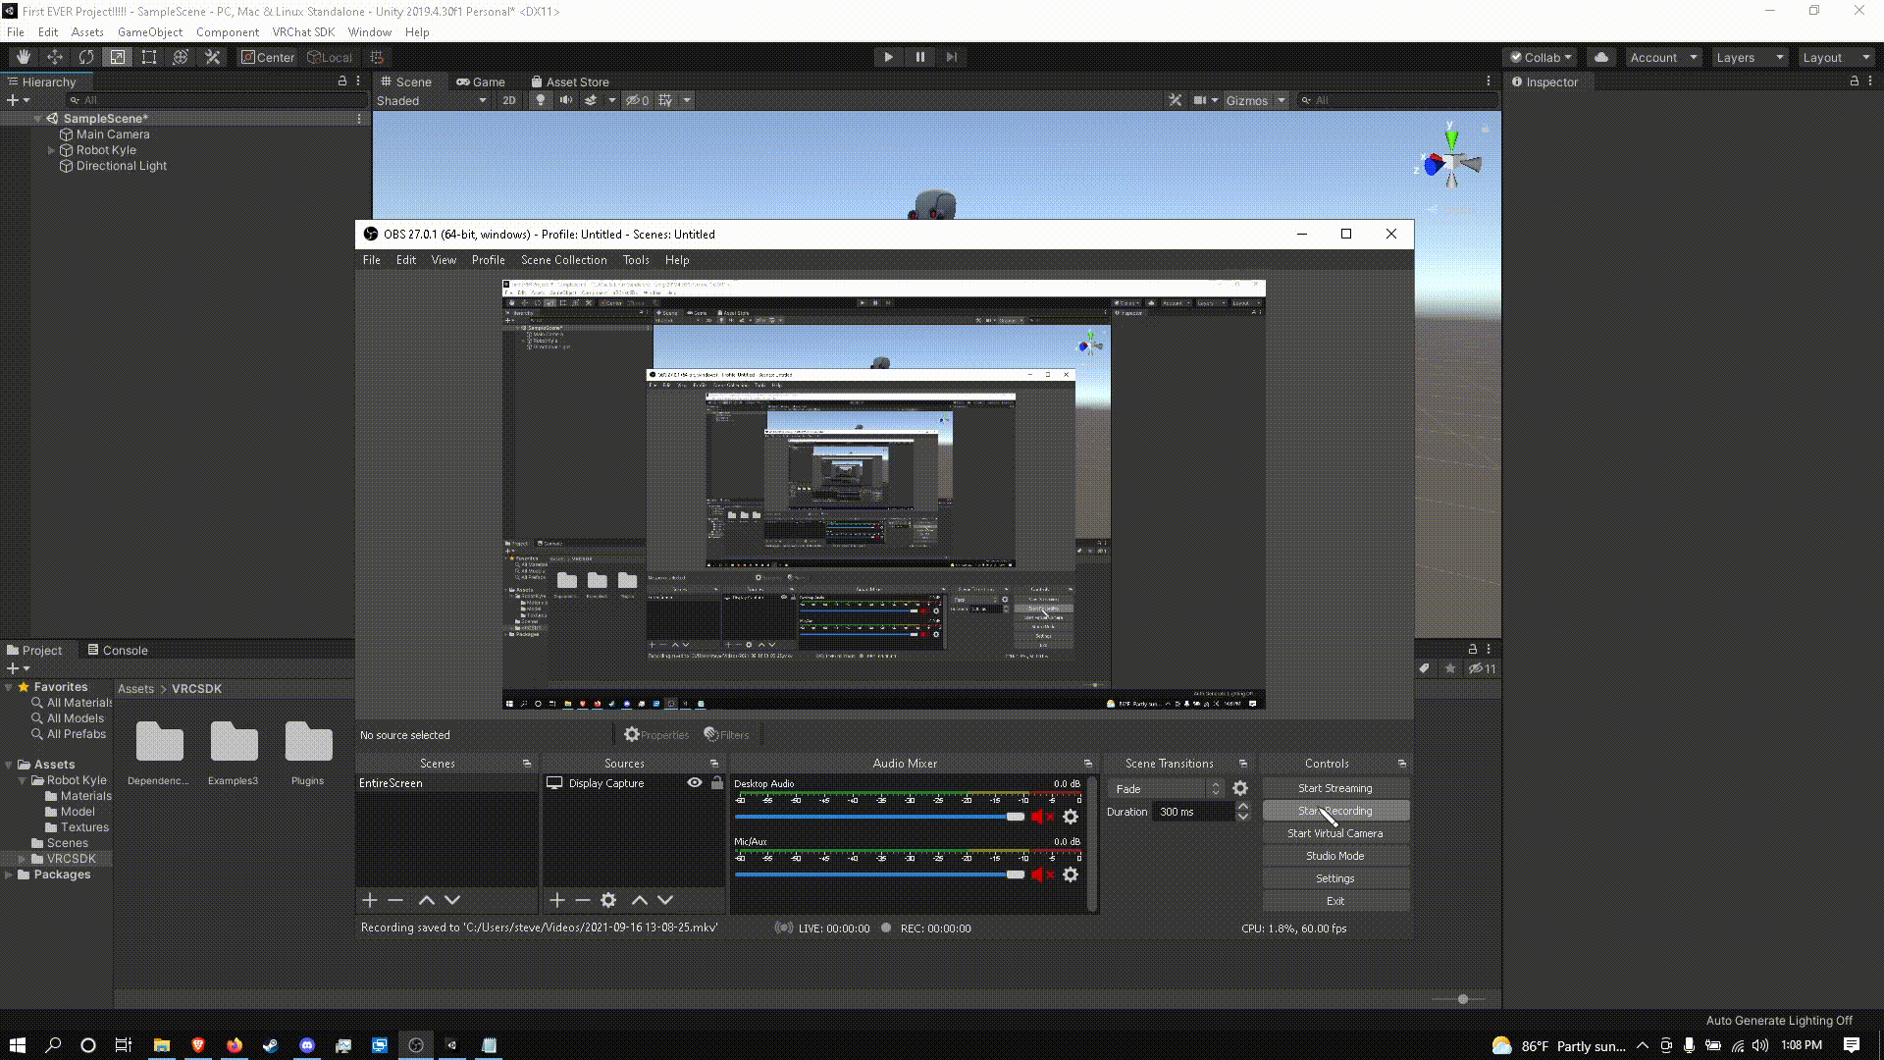Image resolution: width=1884 pixels, height=1060 pixels.
Task: Expand the VRCSDK folder in Project tree
Action: [22, 859]
